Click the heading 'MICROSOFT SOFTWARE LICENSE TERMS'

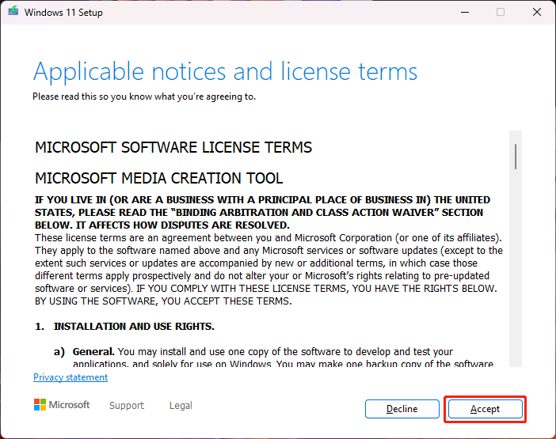click(173, 147)
